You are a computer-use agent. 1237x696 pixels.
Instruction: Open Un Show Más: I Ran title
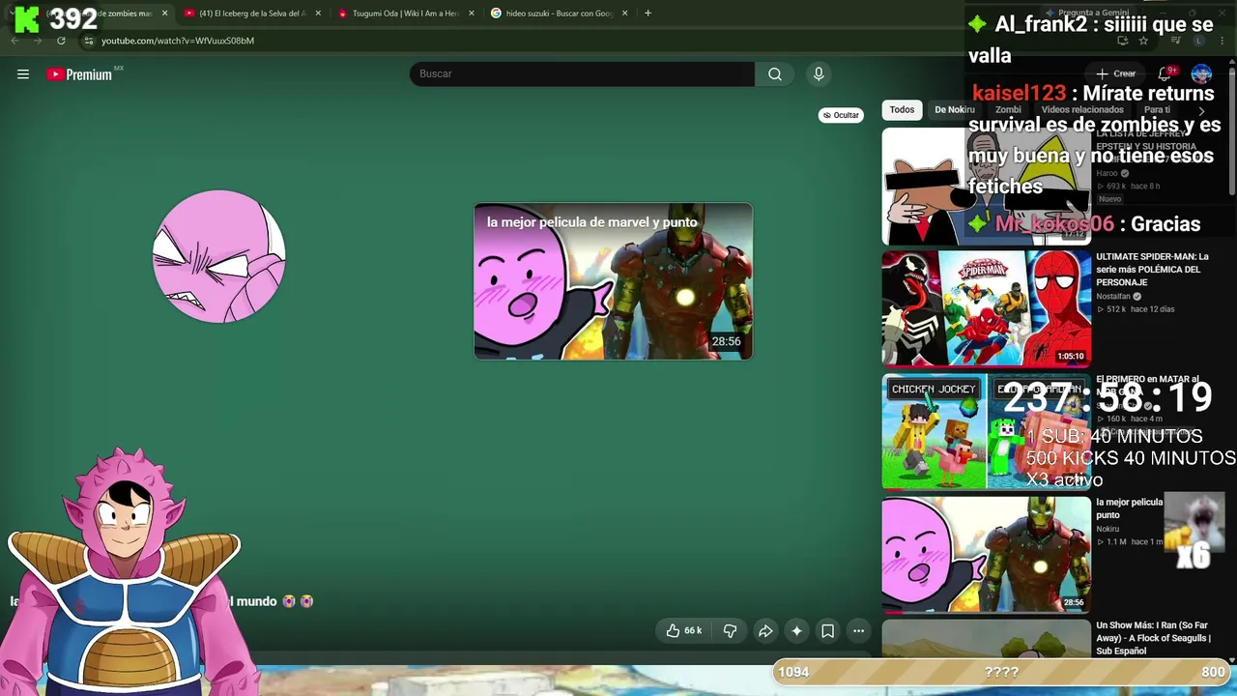point(1153,638)
